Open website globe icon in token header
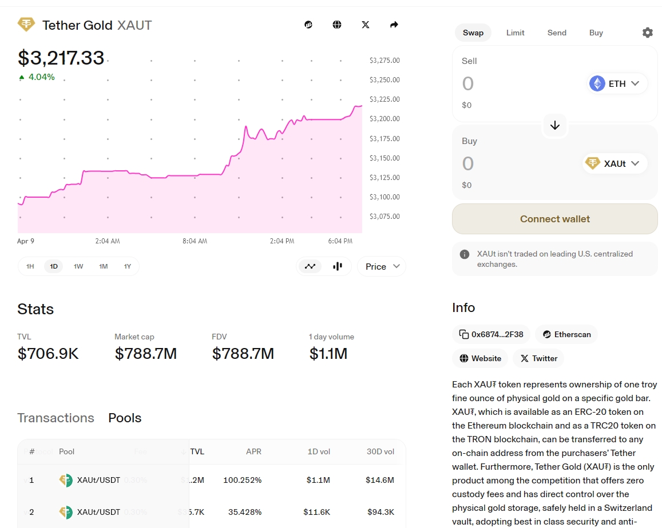662x528 pixels. (x=337, y=25)
